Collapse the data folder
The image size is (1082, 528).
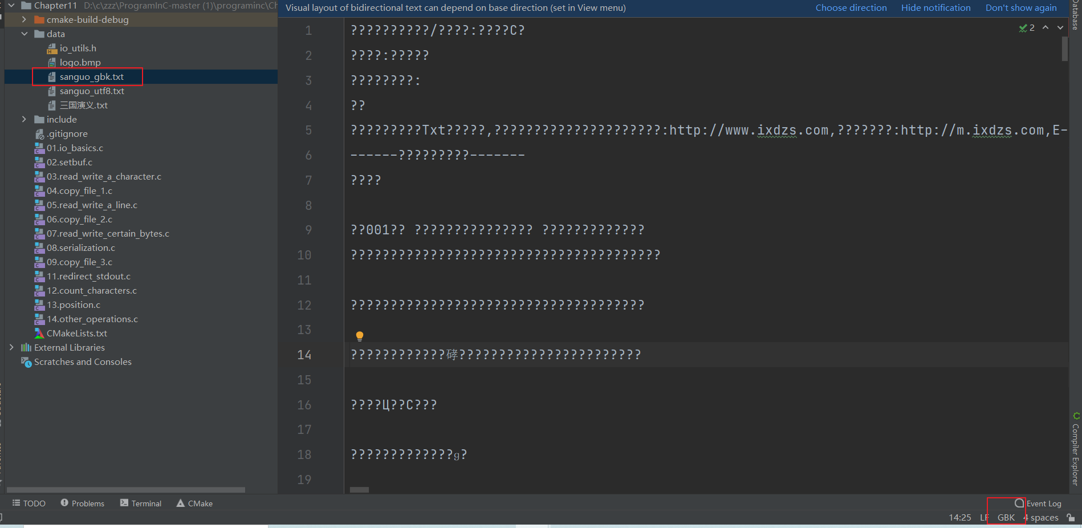pyautogui.click(x=24, y=34)
